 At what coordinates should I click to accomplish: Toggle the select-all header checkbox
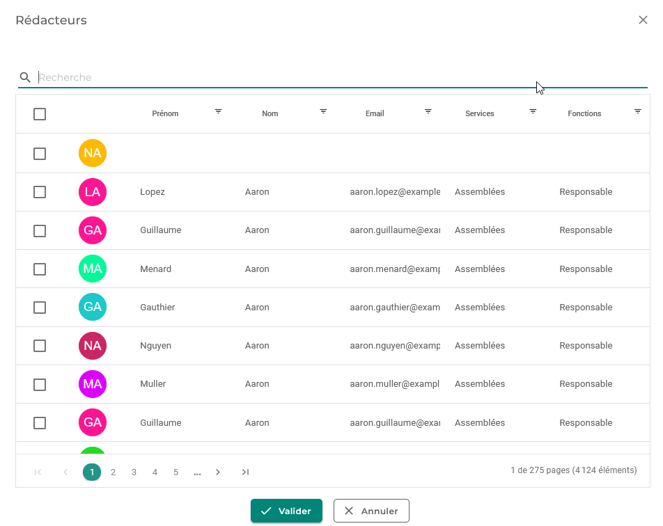point(40,114)
